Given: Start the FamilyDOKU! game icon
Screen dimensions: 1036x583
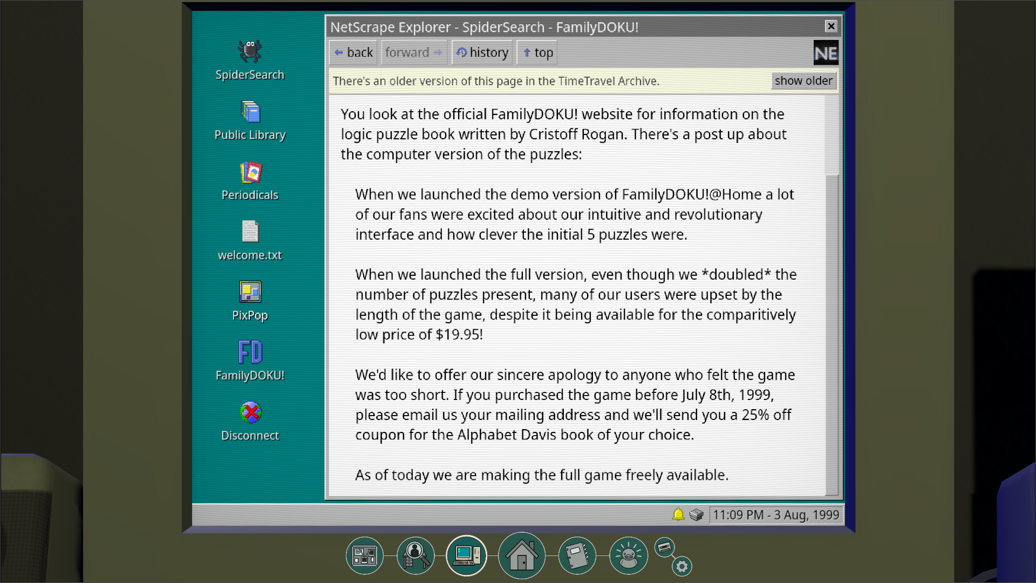Looking at the screenshot, I should pos(249,352).
